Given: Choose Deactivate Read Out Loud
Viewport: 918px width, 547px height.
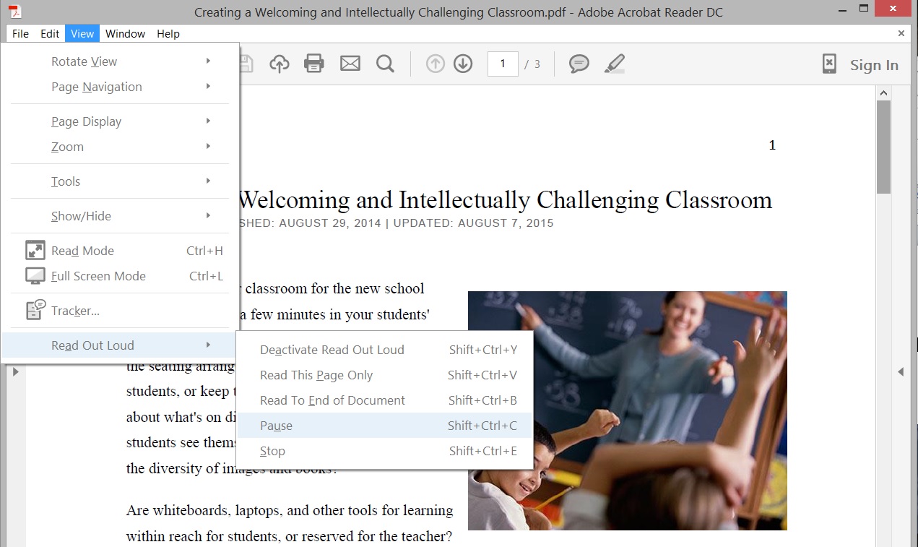Looking at the screenshot, I should (385, 350).
